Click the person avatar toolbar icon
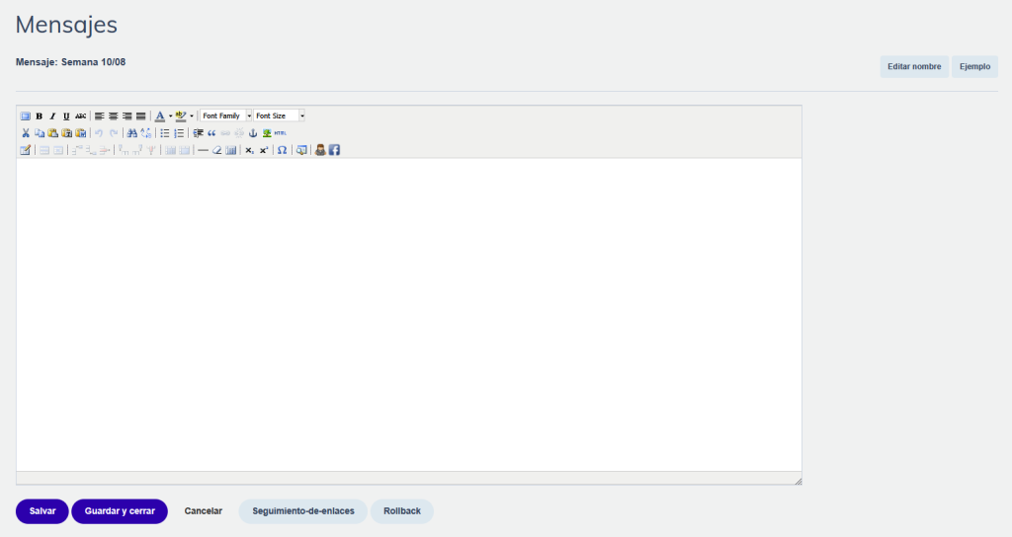The image size is (1012, 537). click(x=320, y=150)
